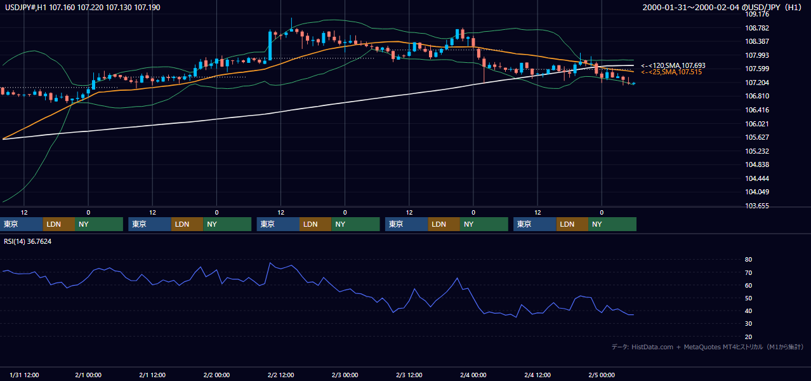Select the 2/3 12:00 time axis marker

pyautogui.click(x=409, y=375)
